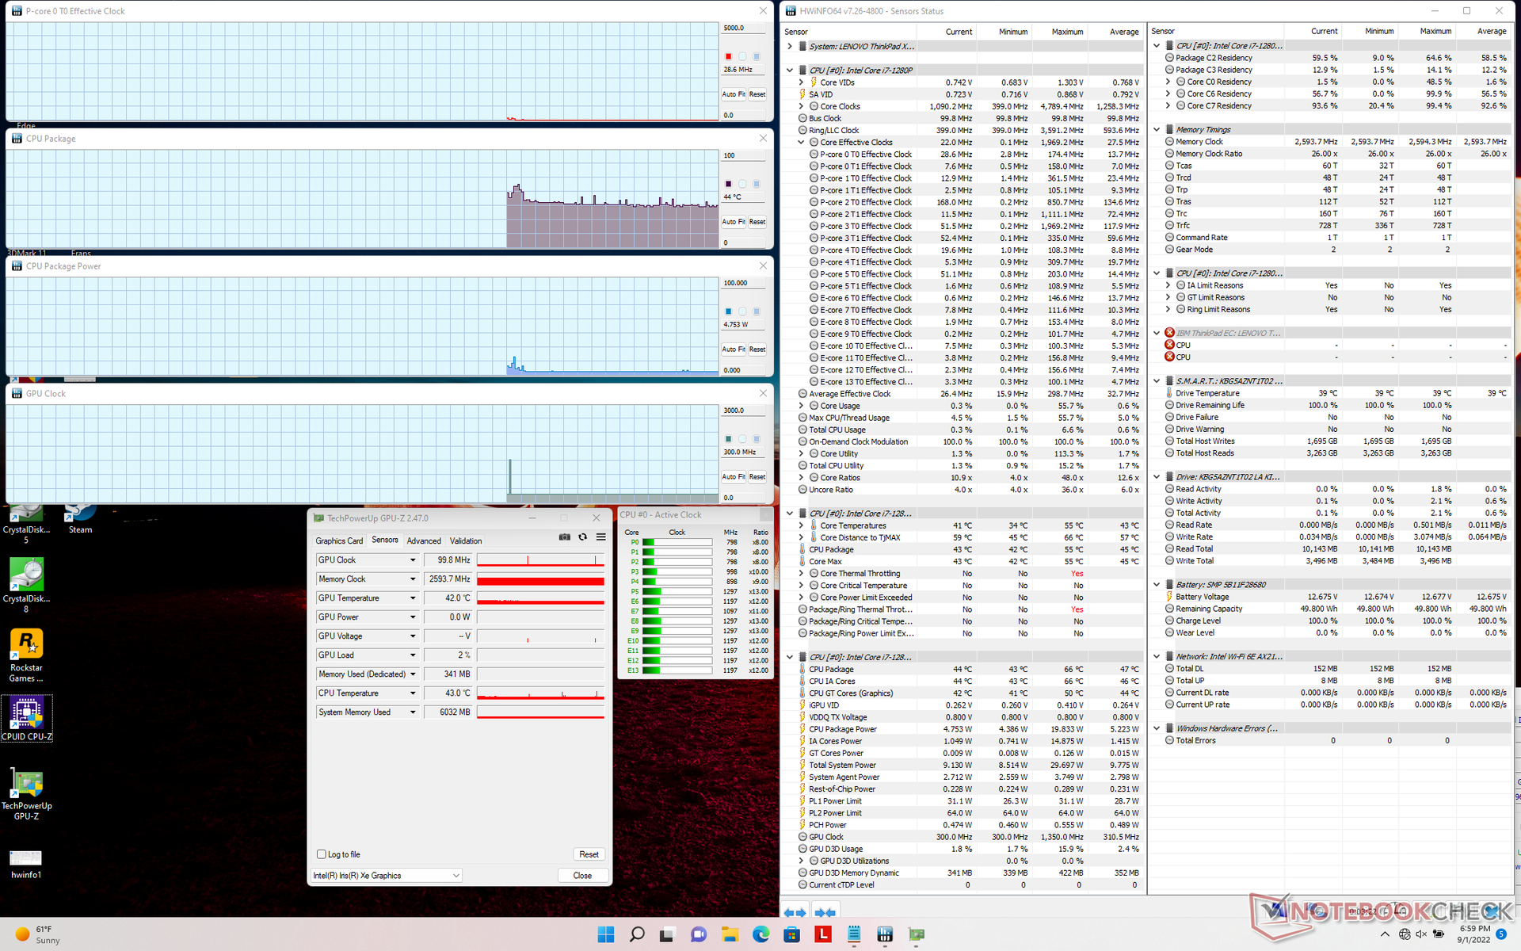Click HWiNFO collapse columns arrows icon
The width and height of the screenshot is (1521, 951).
(x=825, y=912)
